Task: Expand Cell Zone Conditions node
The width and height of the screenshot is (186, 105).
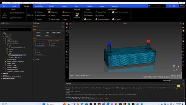Action: [x=3, y=41]
